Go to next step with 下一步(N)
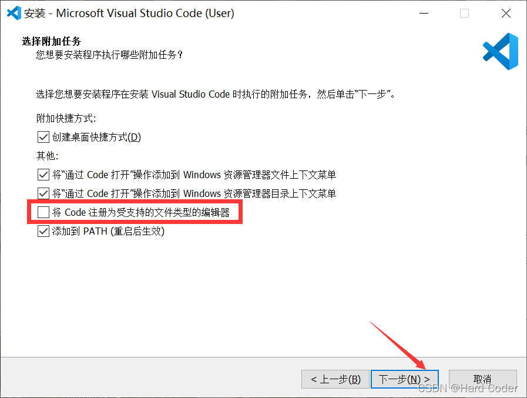The height and width of the screenshot is (398, 527). click(x=405, y=379)
